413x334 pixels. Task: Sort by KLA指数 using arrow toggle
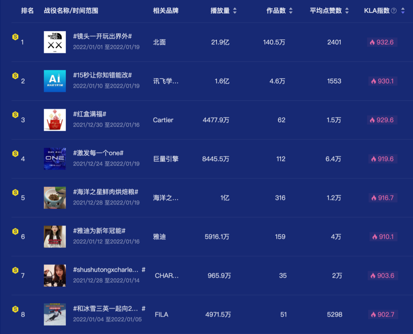[x=403, y=11]
